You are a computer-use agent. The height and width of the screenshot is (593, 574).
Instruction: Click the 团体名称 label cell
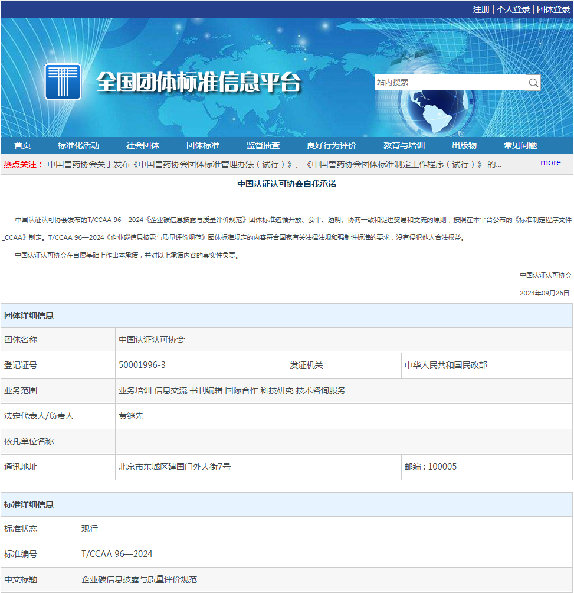pyautogui.click(x=58, y=340)
